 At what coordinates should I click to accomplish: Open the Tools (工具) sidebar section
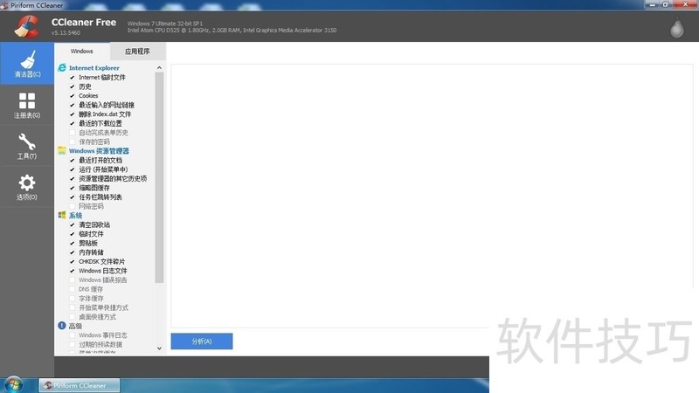point(27,146)
